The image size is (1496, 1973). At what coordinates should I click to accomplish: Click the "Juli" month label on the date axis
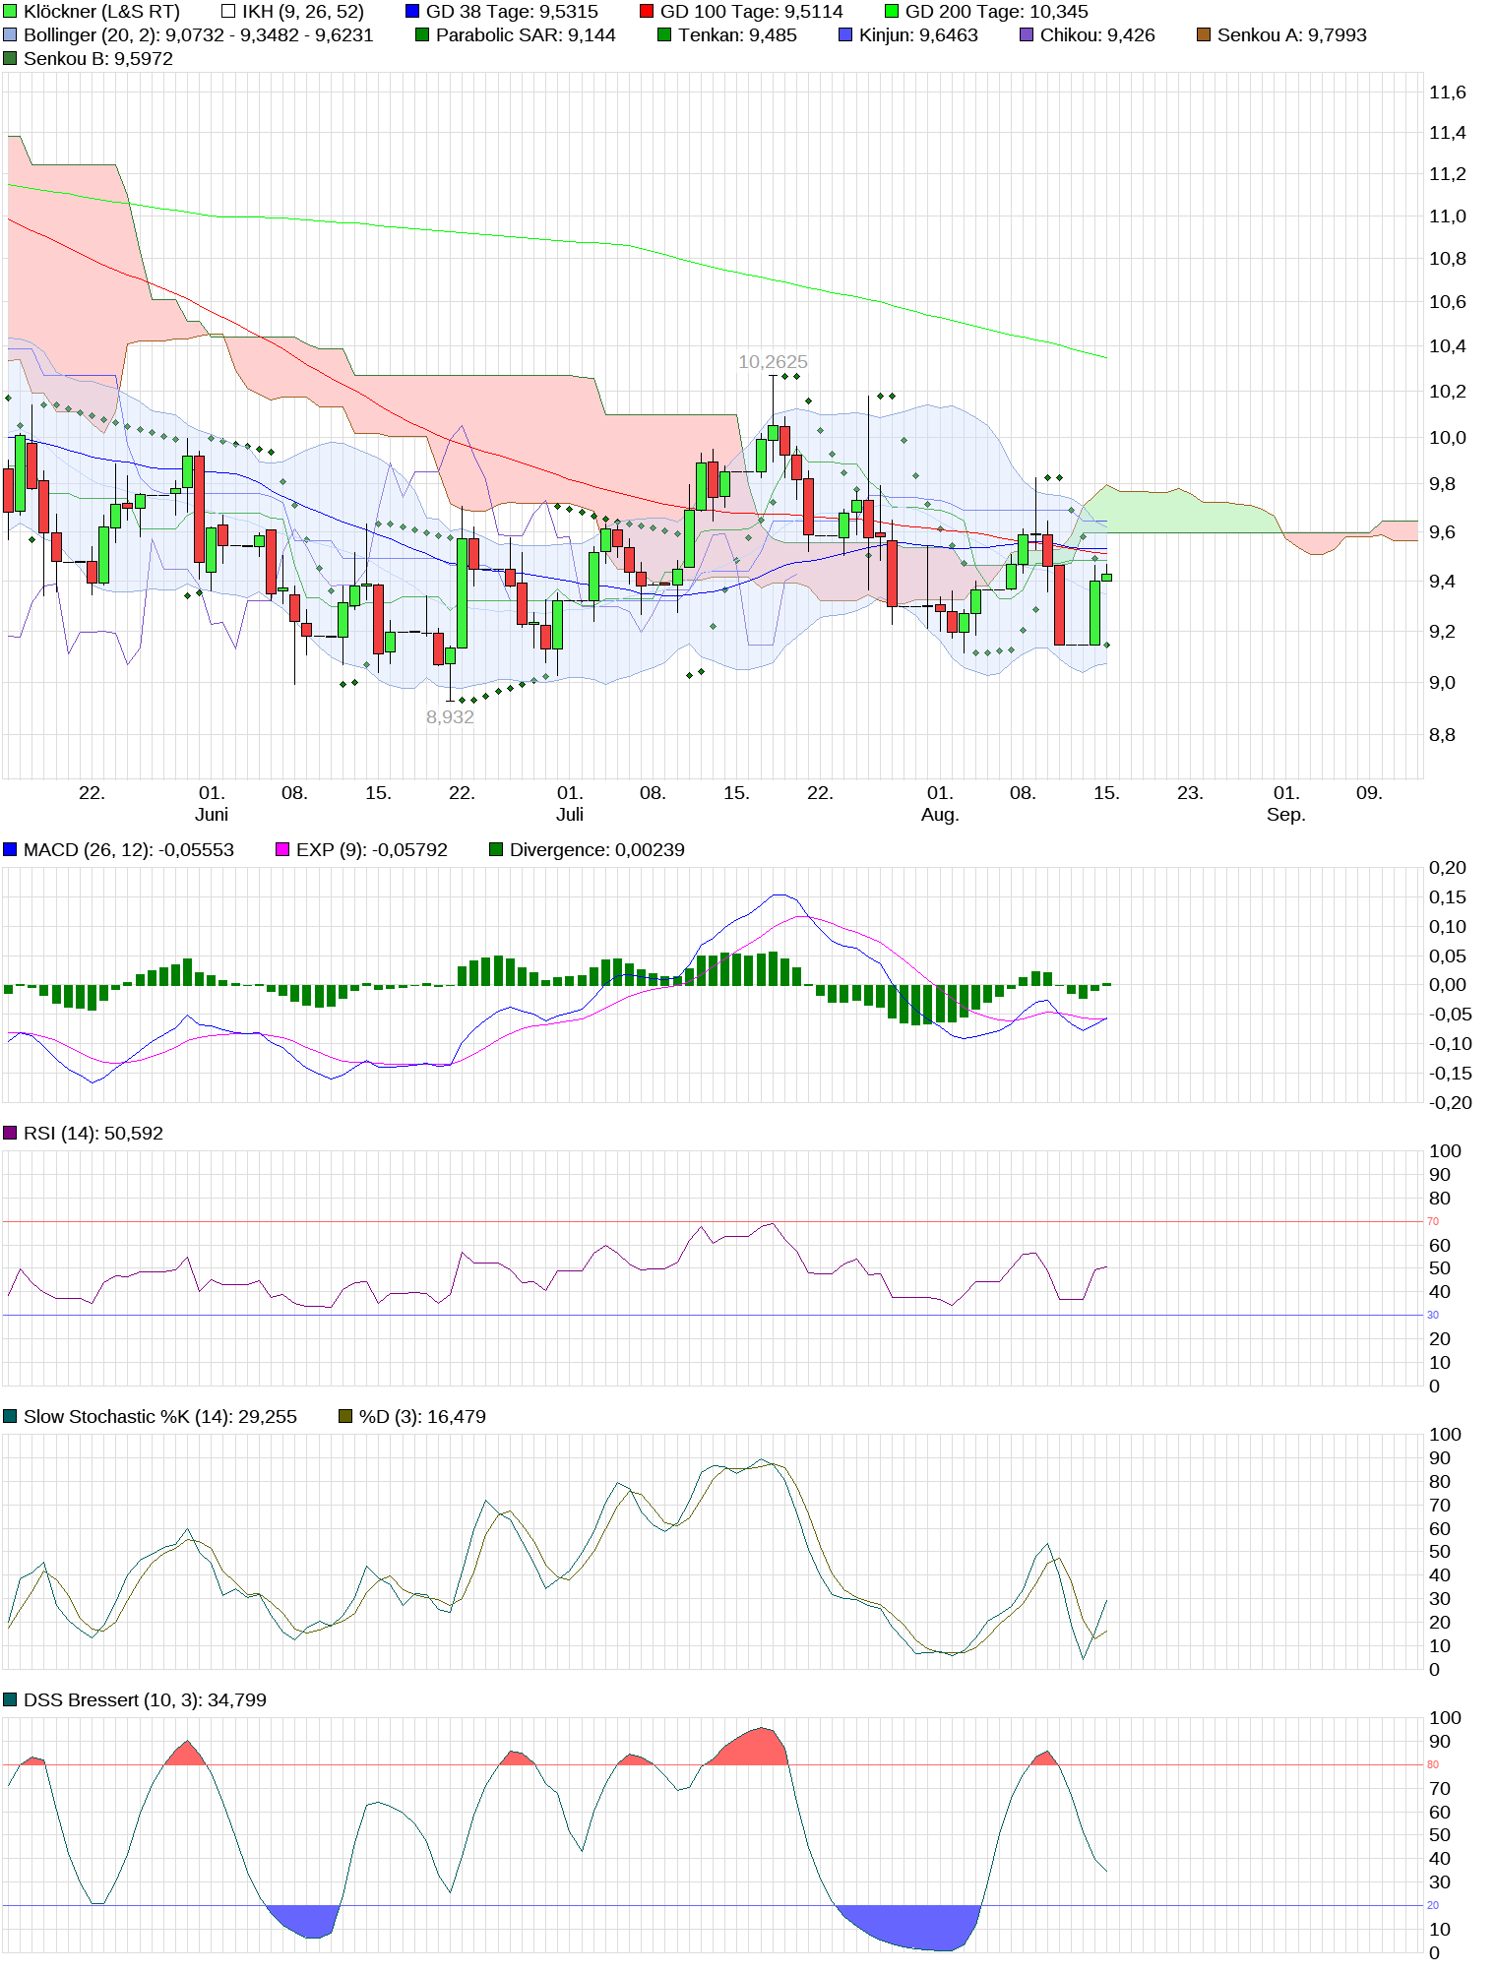tap(570, 815)
